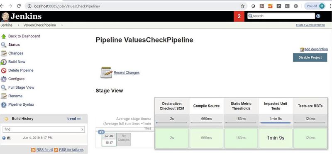This screenshot has width=332, height=154.
Task: Open the Recent Changes link
Action: pos(127,73)
